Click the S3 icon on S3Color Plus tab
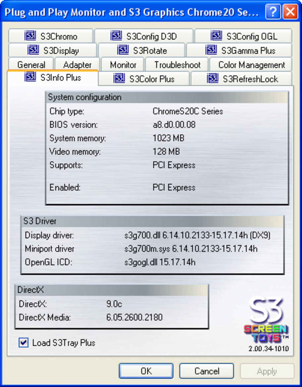Viewport: 302px width, 387px height. tap(119, 78)
